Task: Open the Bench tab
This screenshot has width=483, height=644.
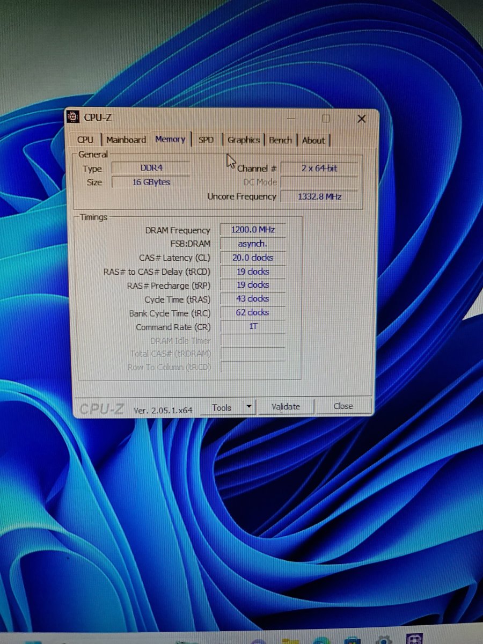Action: (281, 140)
